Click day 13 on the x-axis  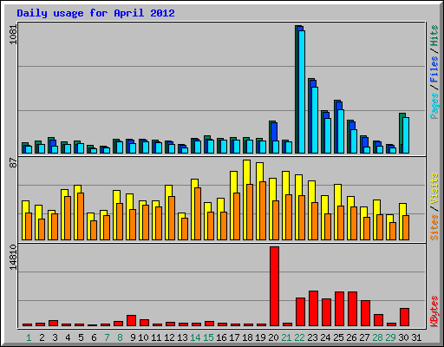[182, 337]
